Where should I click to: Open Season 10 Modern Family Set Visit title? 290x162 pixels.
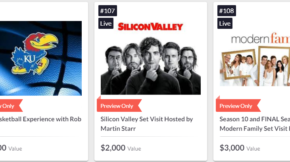tap(255, 124)
